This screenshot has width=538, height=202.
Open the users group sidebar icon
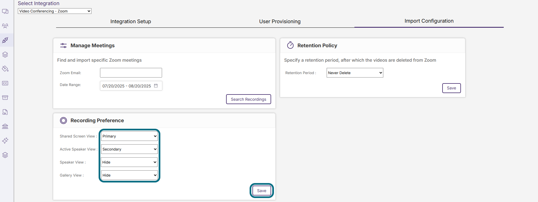coord(5,26)
